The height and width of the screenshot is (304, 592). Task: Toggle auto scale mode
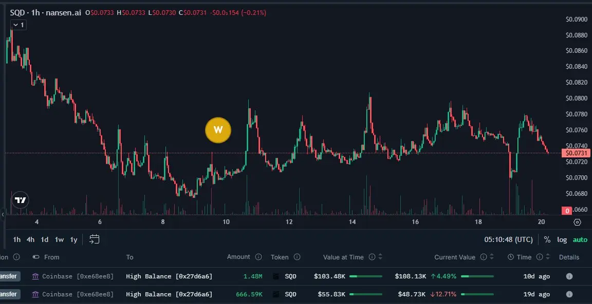(x=580, y=239)
